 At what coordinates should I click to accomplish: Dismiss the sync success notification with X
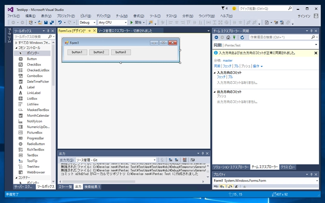316,53
